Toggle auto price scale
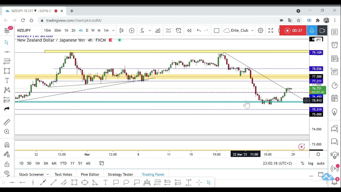This screenshot has height=192, width=341. 320,163
